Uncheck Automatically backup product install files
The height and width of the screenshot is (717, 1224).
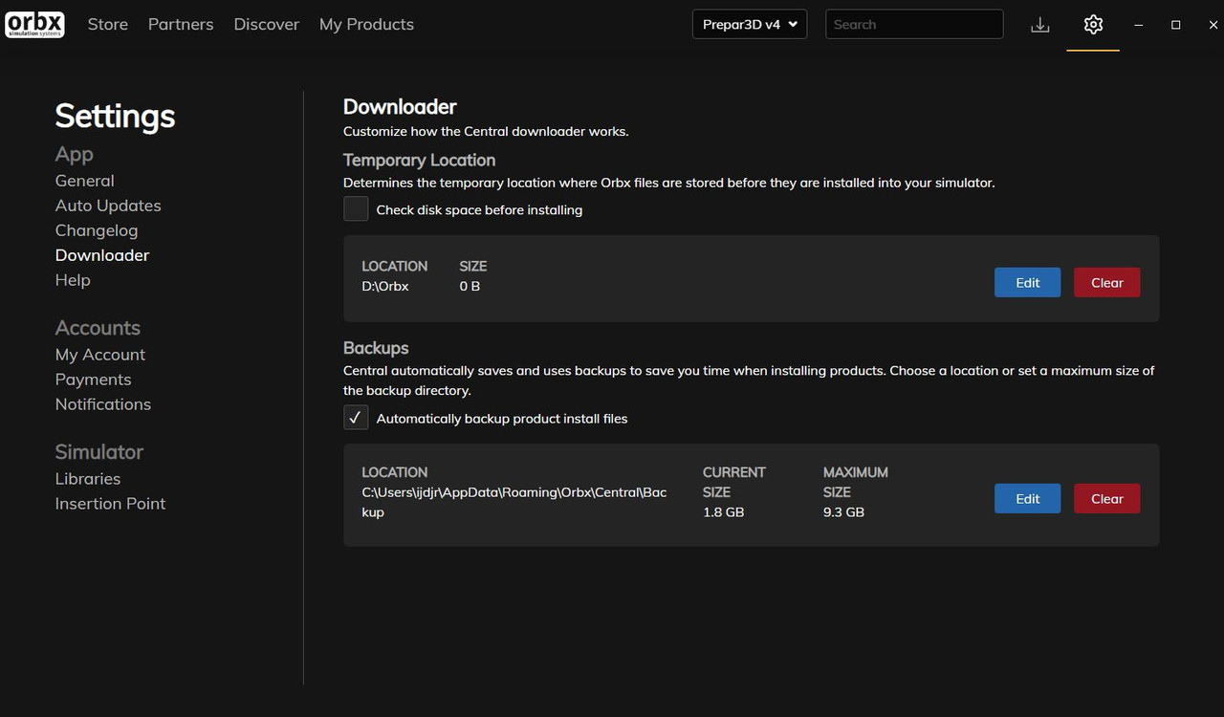pyautogui.click(x=356, y=418)
